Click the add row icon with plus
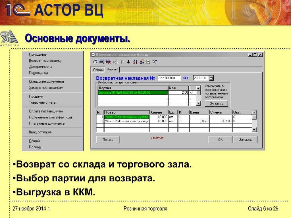The width and height of the screenshot is (291, 218). pos(102,62)
